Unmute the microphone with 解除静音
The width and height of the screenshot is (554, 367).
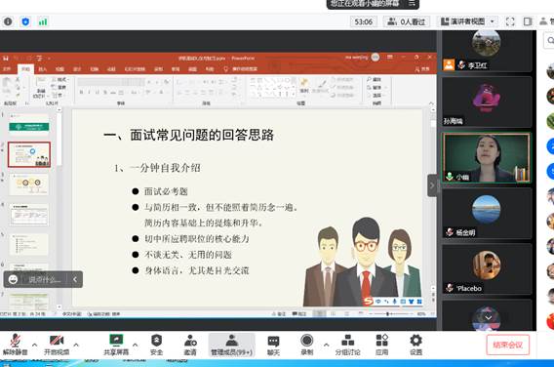coord(15,344)
